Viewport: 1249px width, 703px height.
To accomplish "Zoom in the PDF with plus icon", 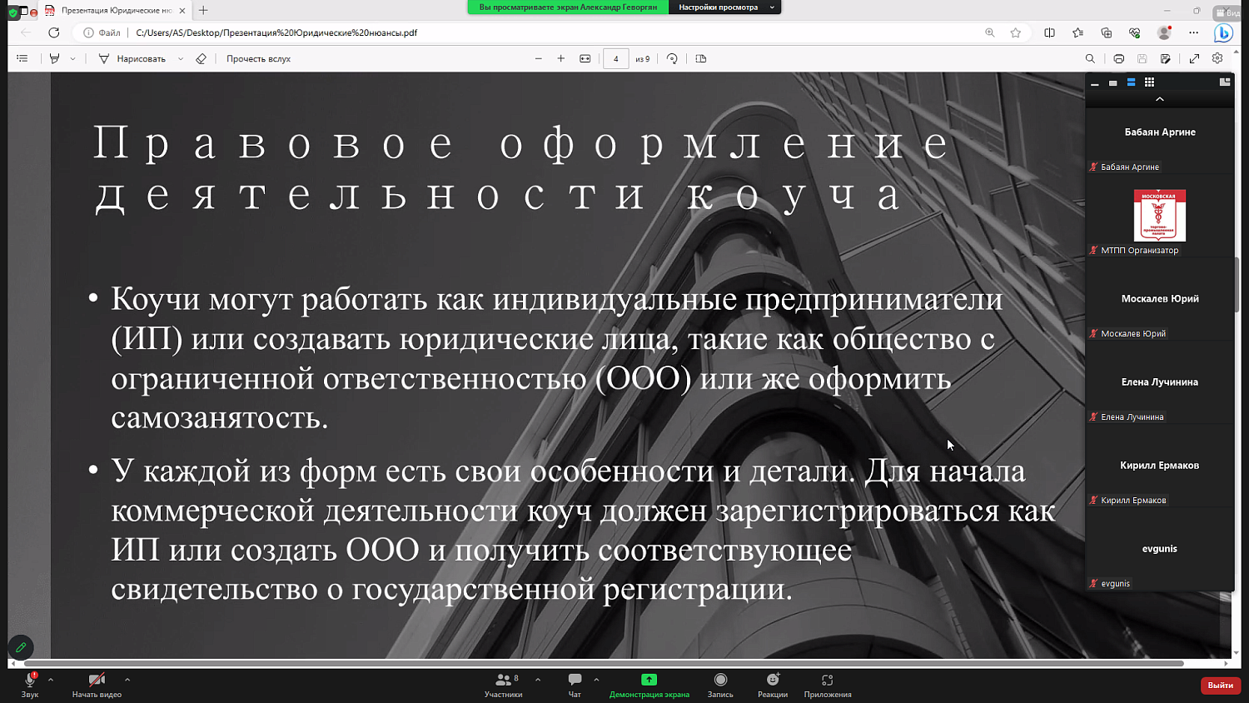I will click(x=561, y=58).
